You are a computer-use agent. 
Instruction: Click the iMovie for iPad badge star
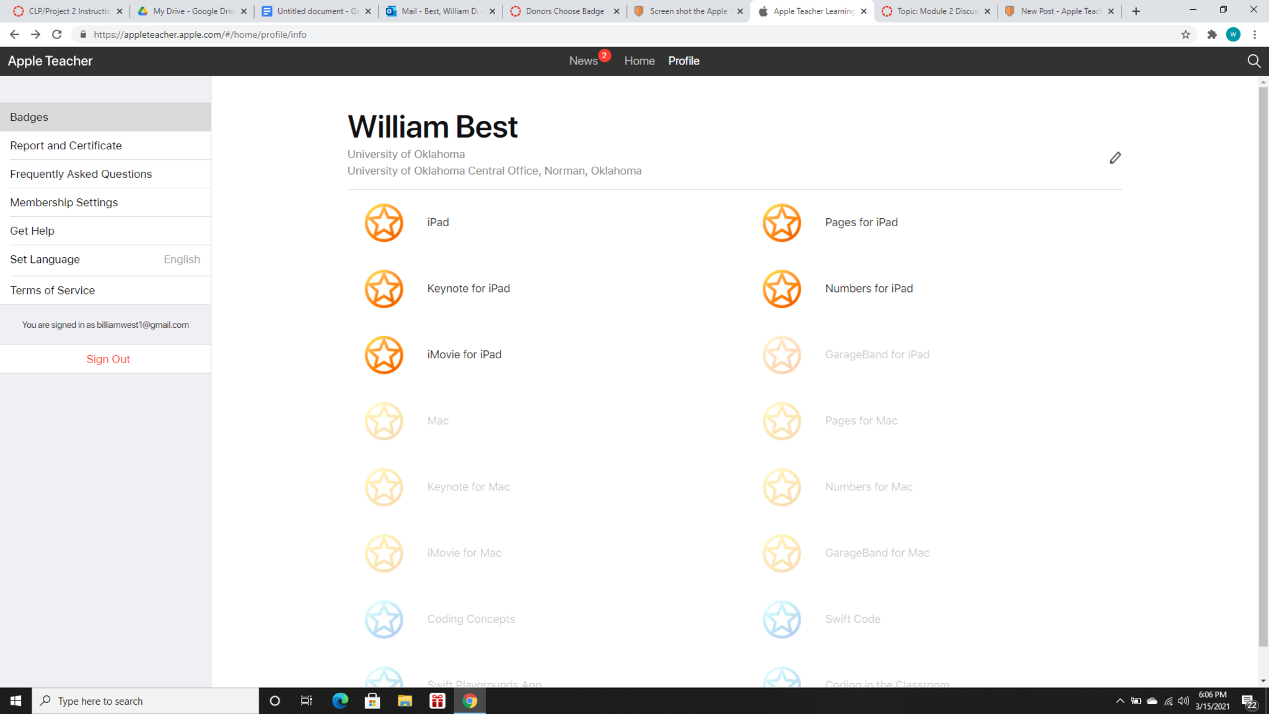pos(384,355)
